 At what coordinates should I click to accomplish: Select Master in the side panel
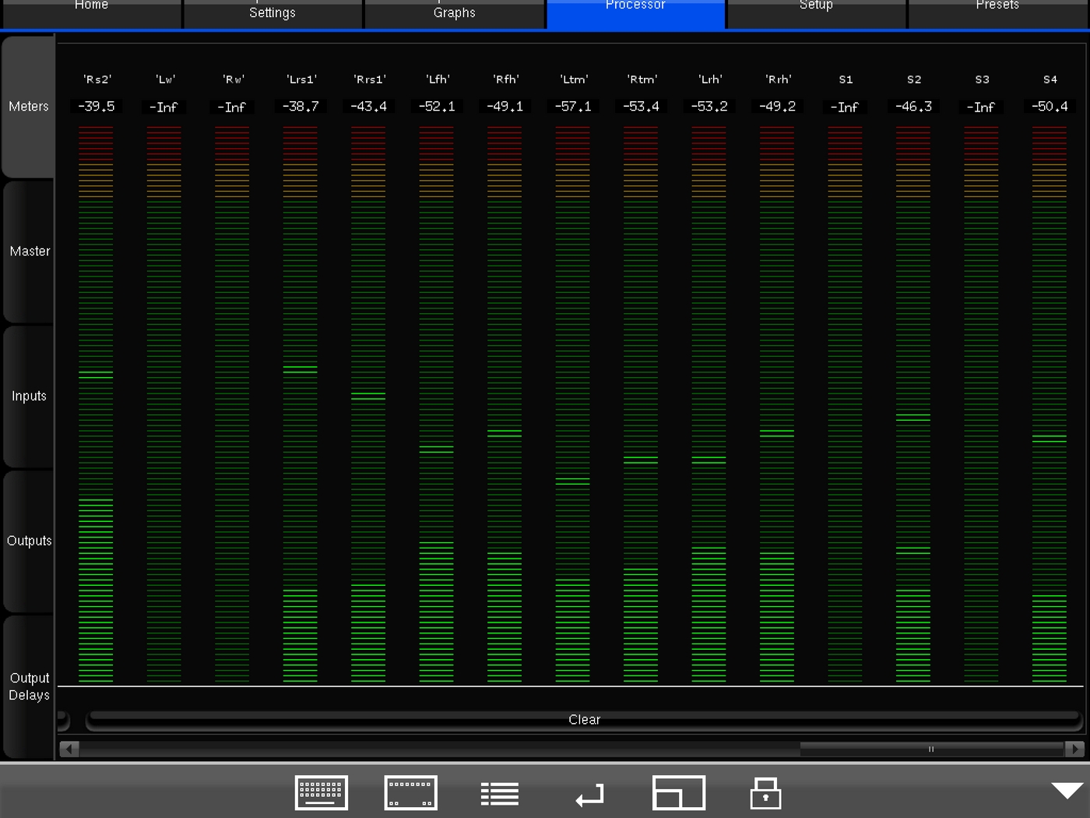click(29, 251)
